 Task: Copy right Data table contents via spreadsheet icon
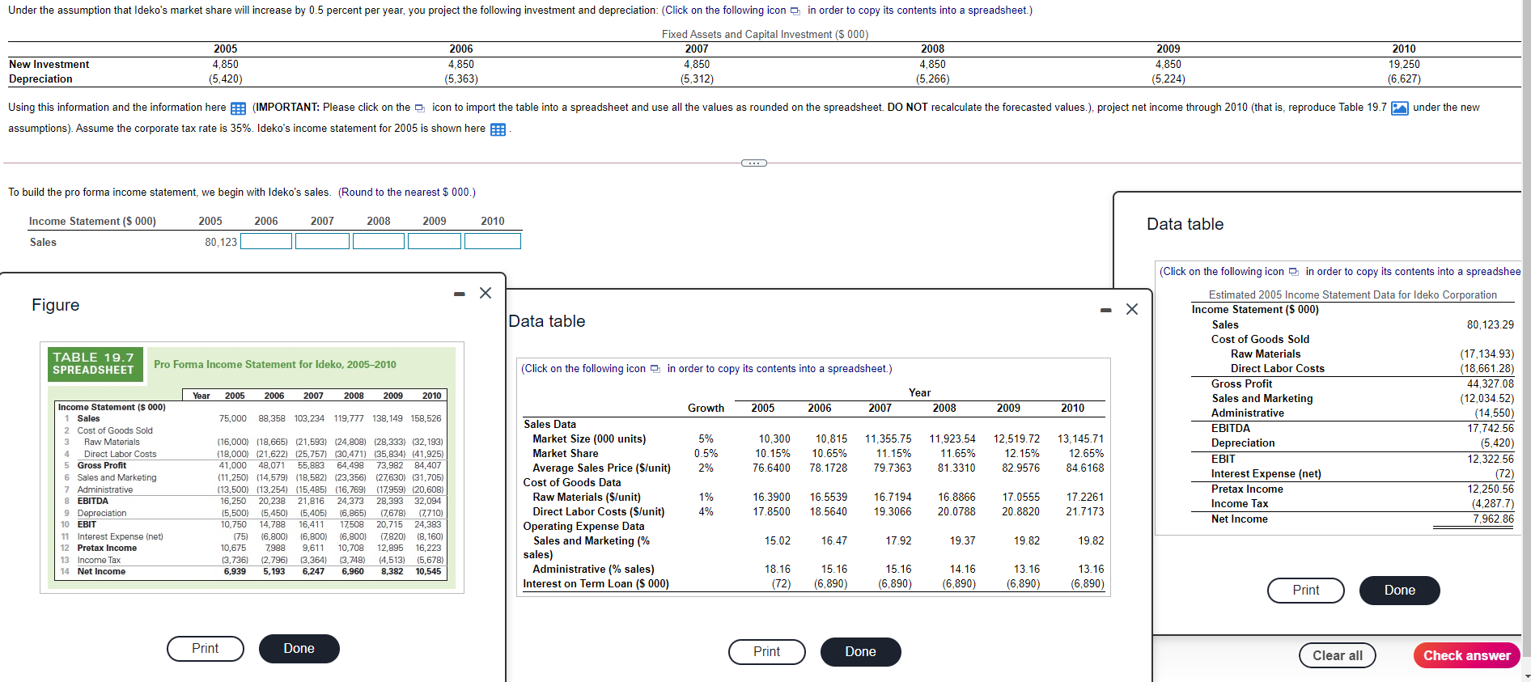coord(1293,272)
